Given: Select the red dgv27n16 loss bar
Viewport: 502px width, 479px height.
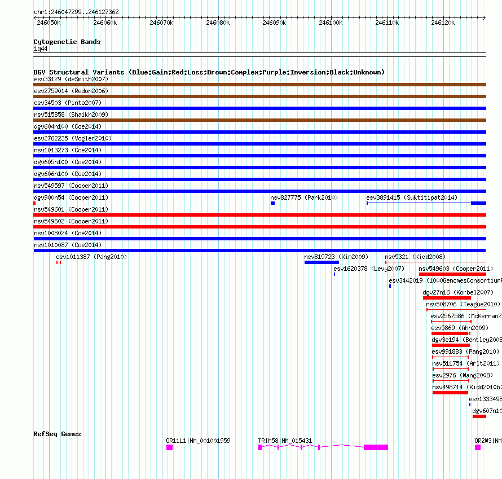Looking at the screenshot, I should (x=447, y=298).
